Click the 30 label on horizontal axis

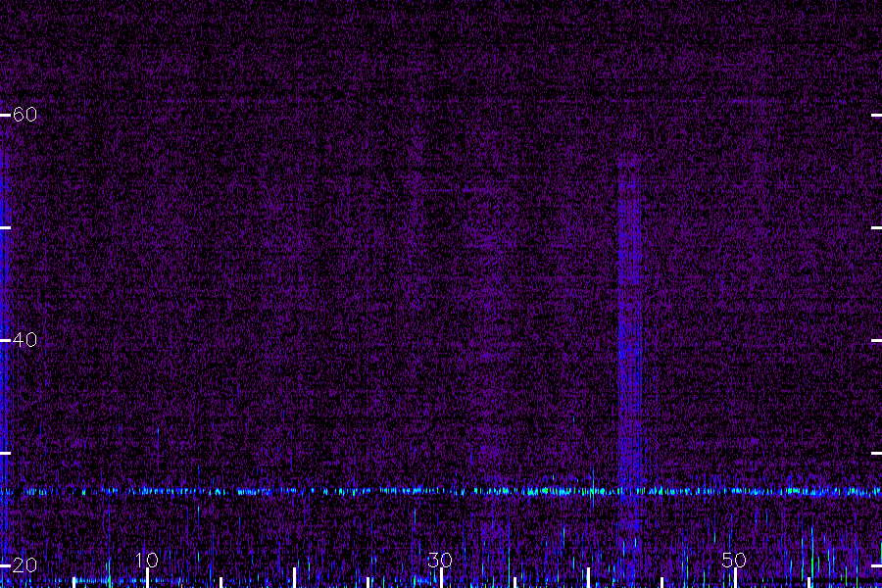pyautogui.click(x=440, y=560)
